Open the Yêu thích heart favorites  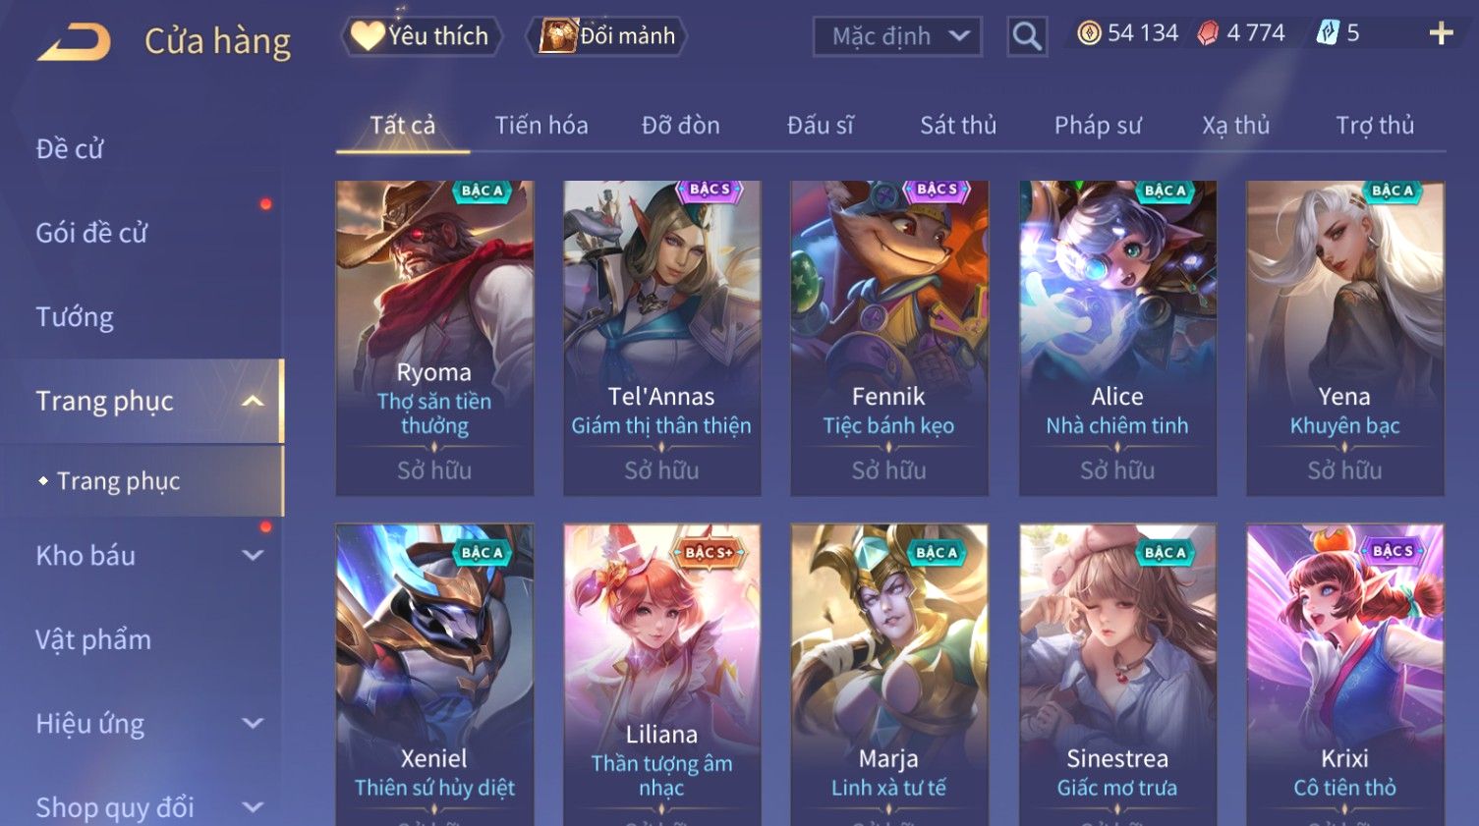pyautogui.click(x=422, y=36)
